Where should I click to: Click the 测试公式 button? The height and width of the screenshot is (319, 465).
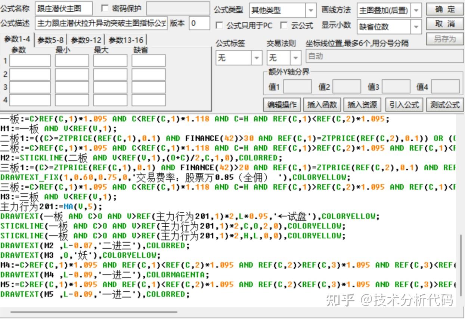(x=445, y=105)
